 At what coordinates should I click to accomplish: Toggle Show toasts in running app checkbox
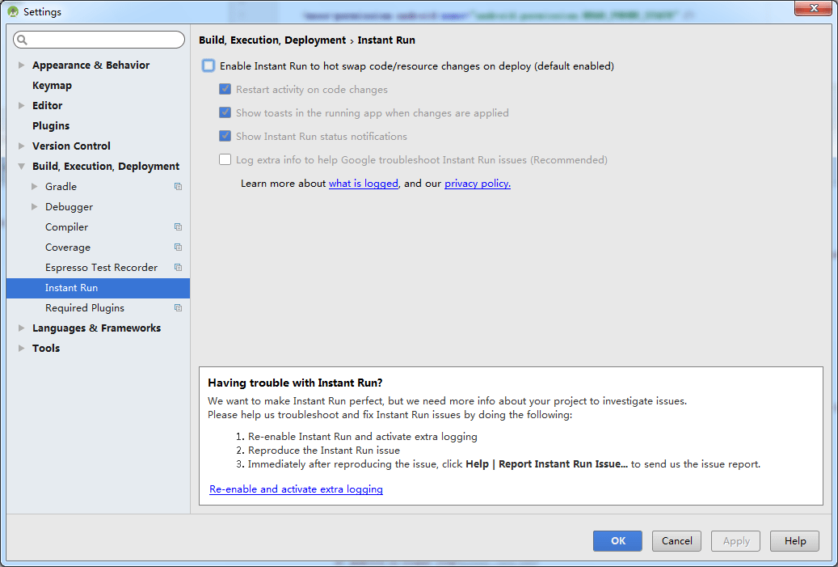coord(225,113)
